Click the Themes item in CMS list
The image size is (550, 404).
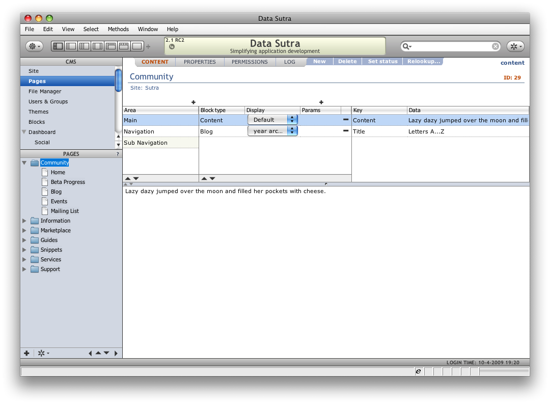point(68,112)
